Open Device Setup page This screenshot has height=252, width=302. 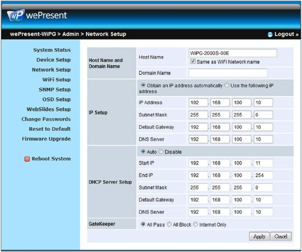click(x=53, y=60)
